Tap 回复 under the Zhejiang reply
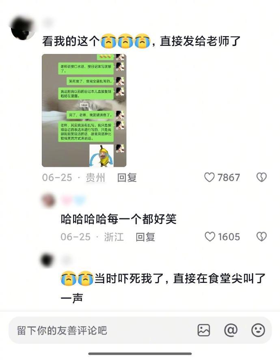 pos(145,237)
